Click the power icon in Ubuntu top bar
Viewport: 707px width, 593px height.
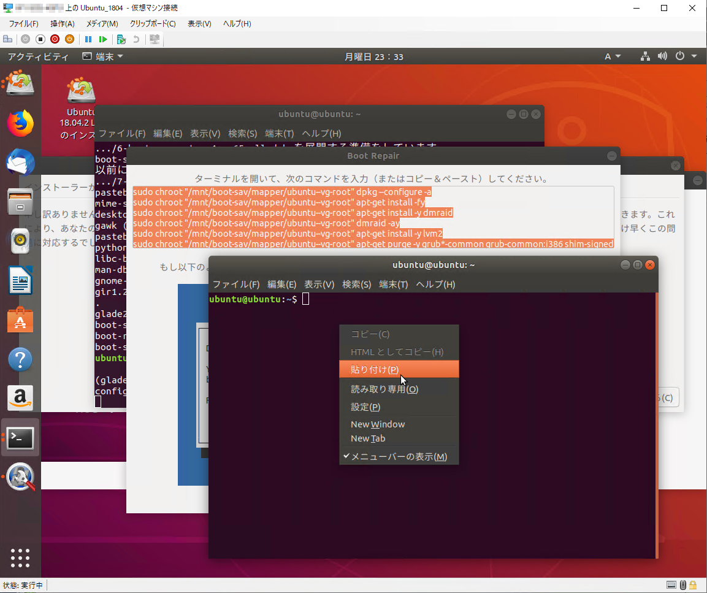click(x=680, y=56)
